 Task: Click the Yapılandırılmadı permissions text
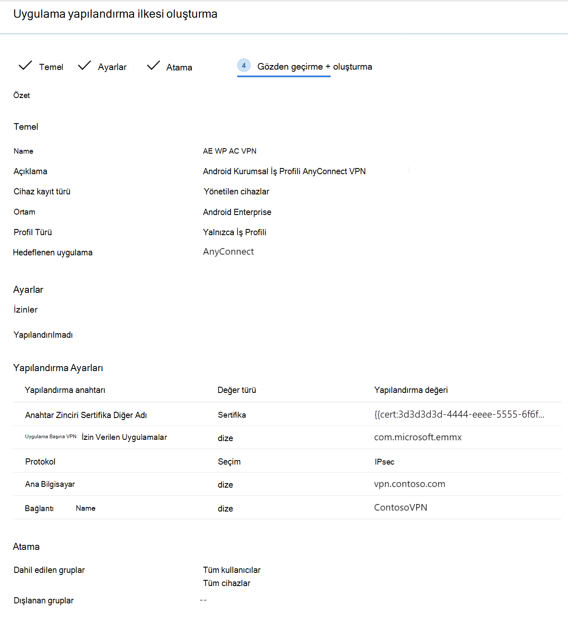(x=43, y=335)
